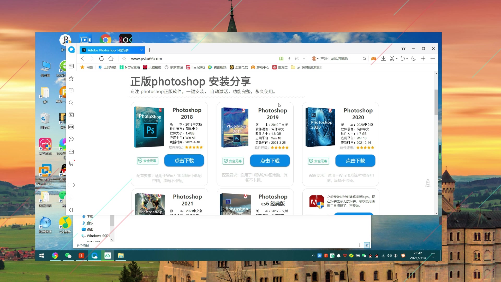
Task: Click 点击下载 for Photoshop 2019
Action: tap(270, 161)
